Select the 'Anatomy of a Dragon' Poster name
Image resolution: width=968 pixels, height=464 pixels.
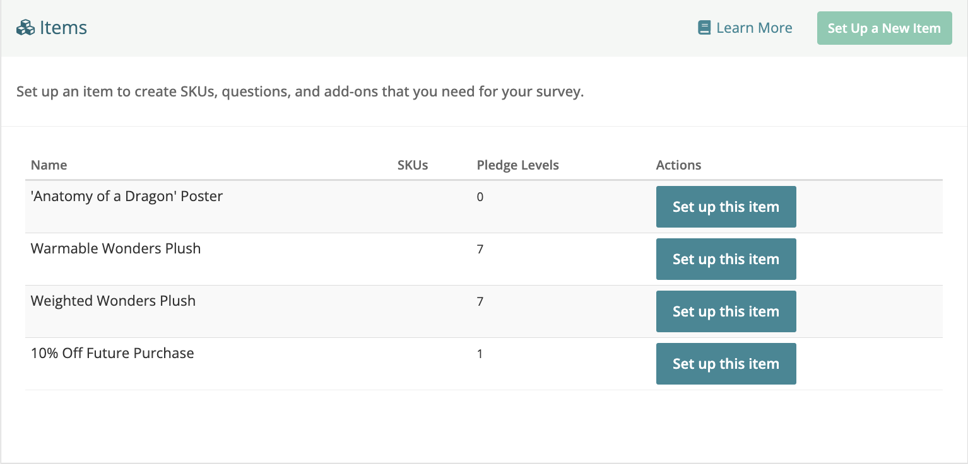click(127, 196)
